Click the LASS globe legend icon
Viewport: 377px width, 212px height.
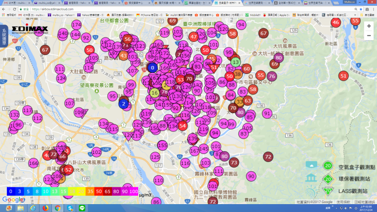[x=311, y=192]
